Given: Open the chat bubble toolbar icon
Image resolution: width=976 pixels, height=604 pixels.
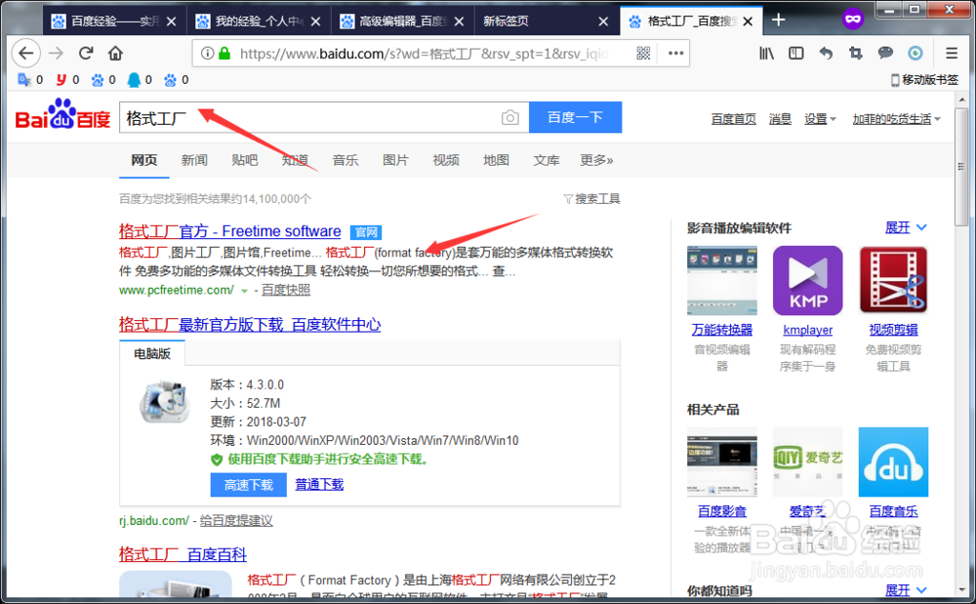Looking at the screenshot, I should tap(885, 54).
